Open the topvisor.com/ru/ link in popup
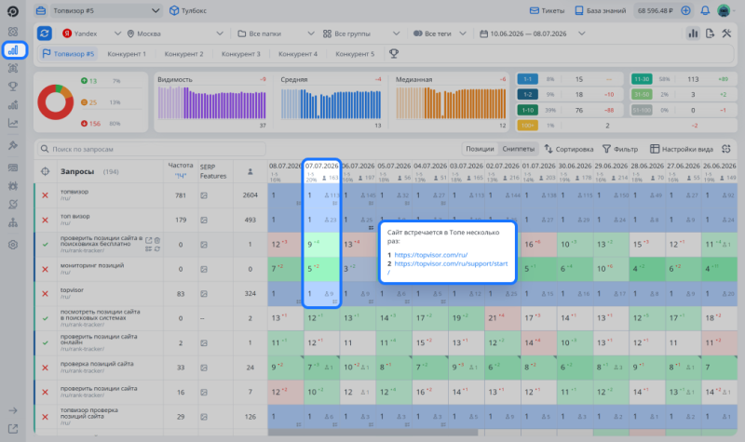Viewport: 745px width, 442px height. click(x=431, y=255)
